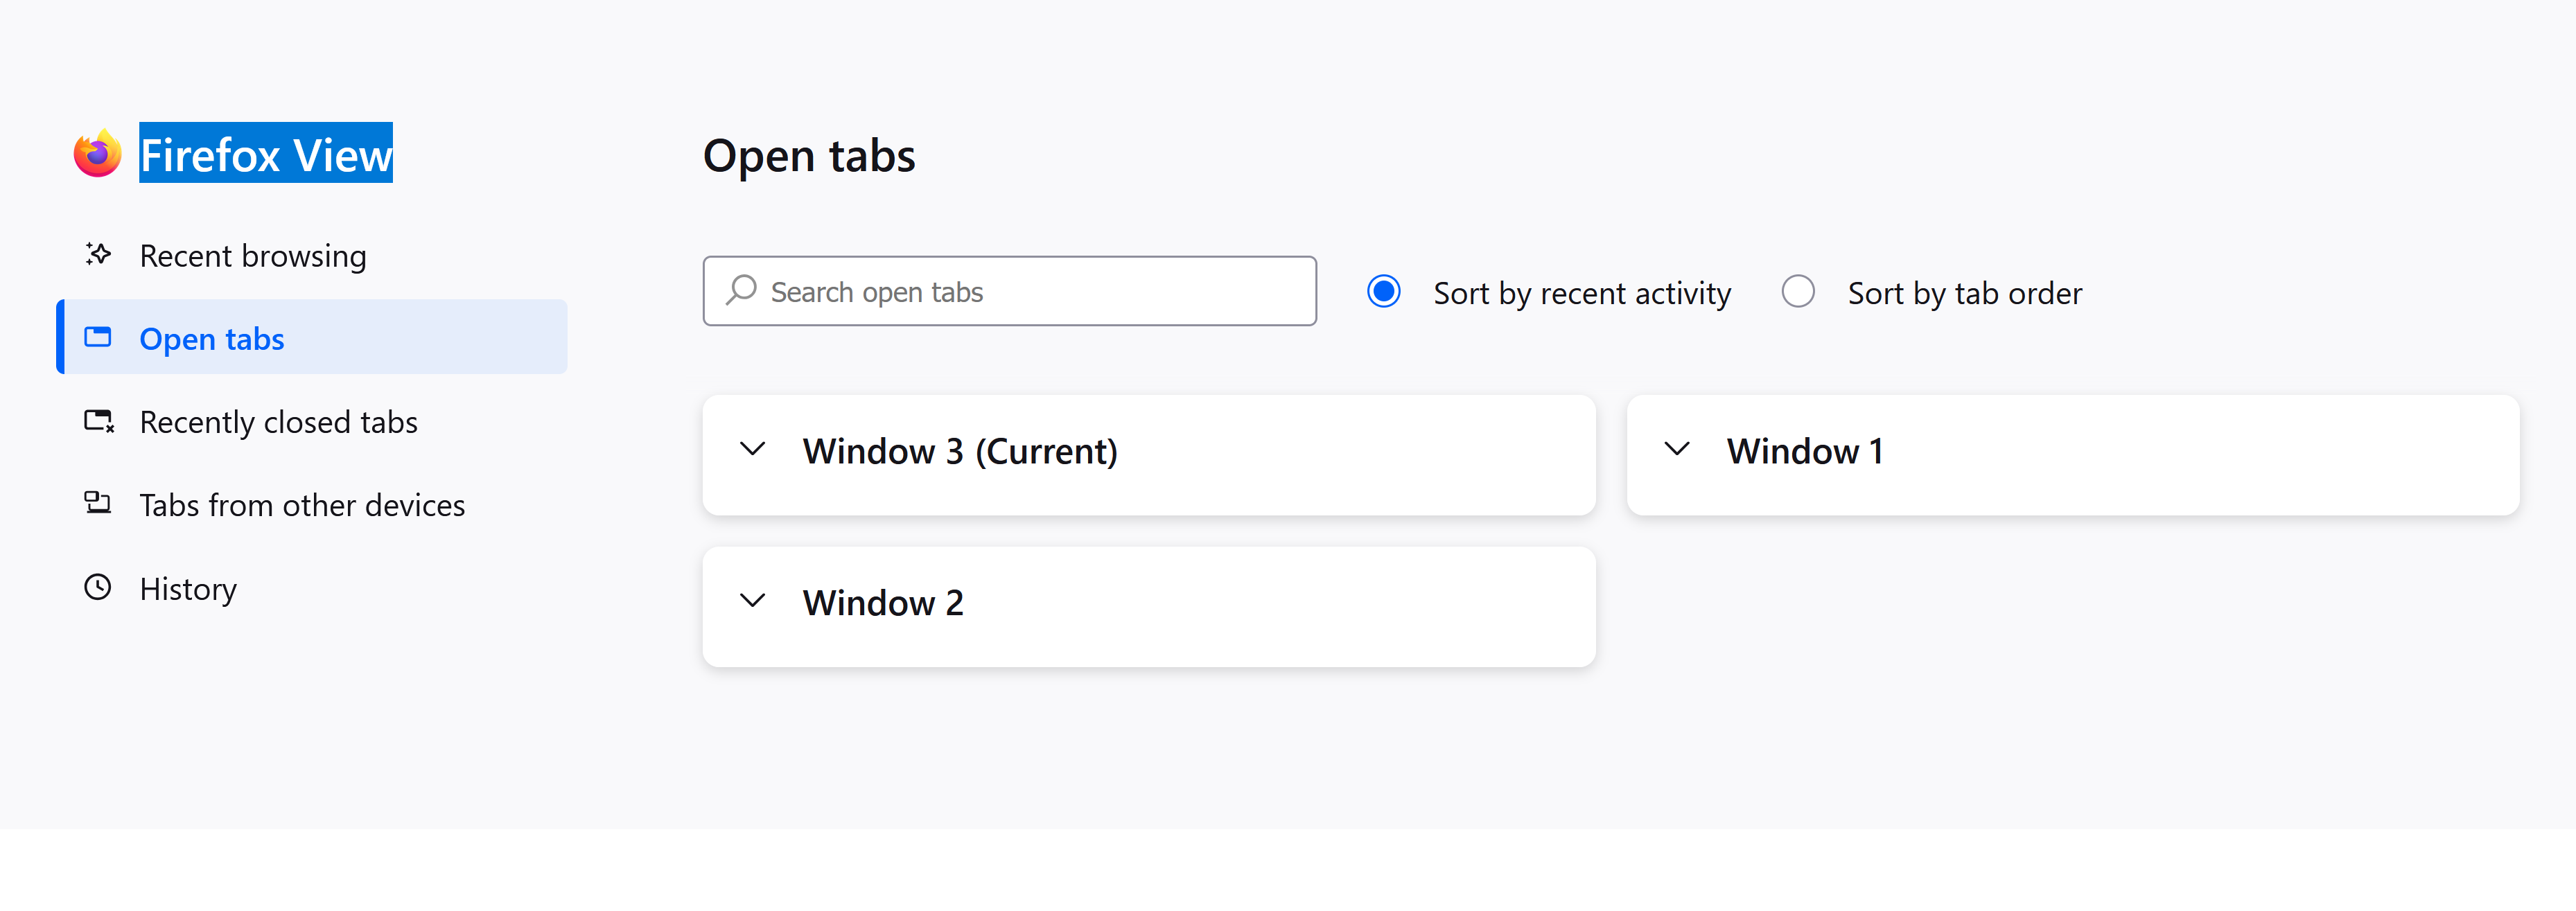
Task: Click the Tabs from other devices icon
Action: [x=98, y=503]
